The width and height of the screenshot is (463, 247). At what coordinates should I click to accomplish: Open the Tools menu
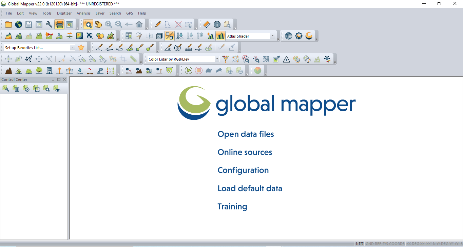click(x=47, y=13)
